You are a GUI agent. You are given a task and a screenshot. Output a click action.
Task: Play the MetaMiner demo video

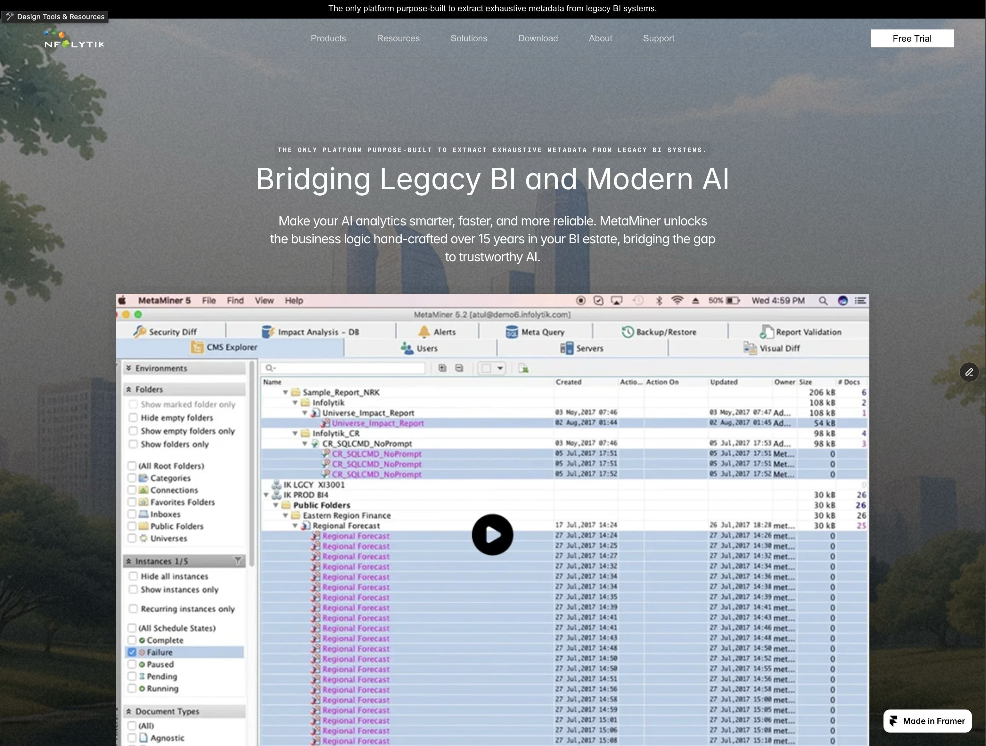coord(492,534)
